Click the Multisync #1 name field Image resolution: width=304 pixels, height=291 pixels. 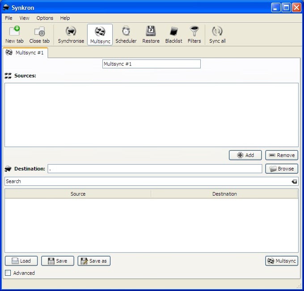152,64
